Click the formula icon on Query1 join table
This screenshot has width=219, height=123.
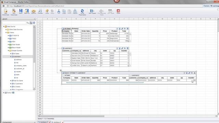point(192,73)
